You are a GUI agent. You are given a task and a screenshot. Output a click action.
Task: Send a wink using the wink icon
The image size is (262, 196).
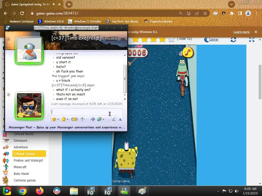coord(64,119)
